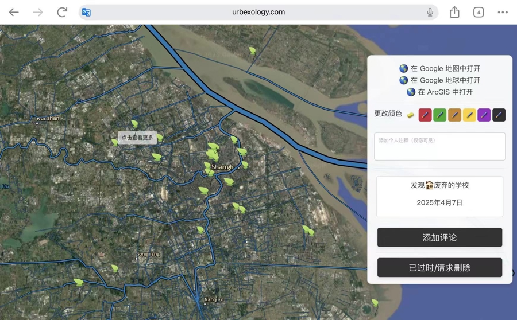Viewport: 517px width, 320px height.
Task: Tap the browser back arrow
Action: click(14, 12)
